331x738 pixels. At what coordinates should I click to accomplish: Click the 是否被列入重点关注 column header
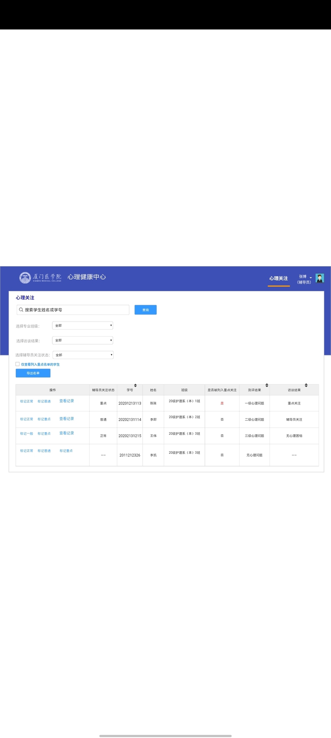pos(222,390)
